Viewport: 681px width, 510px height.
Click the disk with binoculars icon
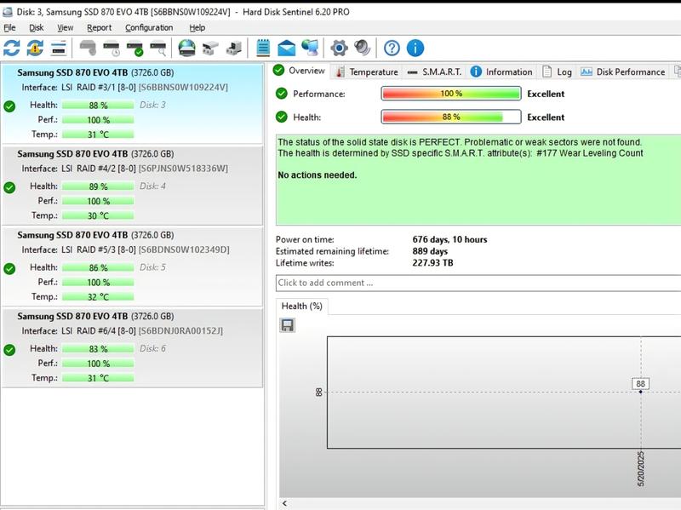point(210,48)
